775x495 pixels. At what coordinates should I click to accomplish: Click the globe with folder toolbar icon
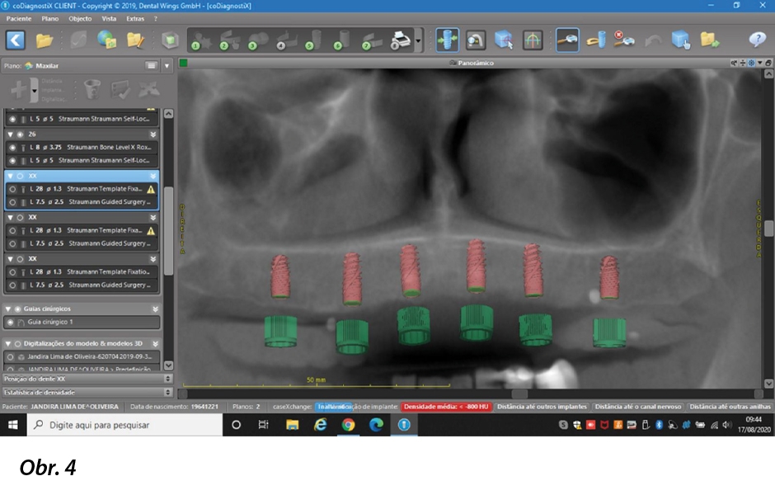[x=106, y=40]
